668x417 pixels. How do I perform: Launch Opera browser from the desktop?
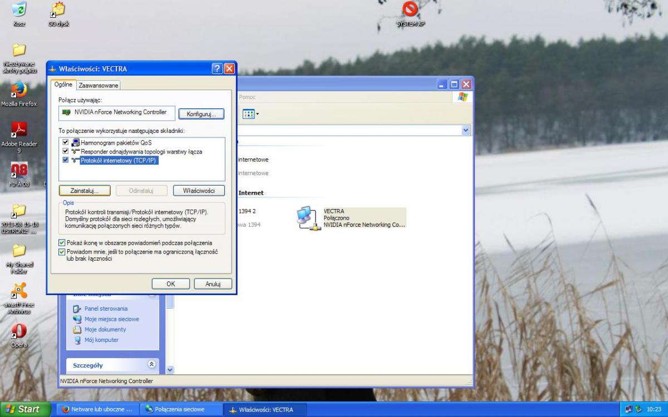[x=19, y=331]
